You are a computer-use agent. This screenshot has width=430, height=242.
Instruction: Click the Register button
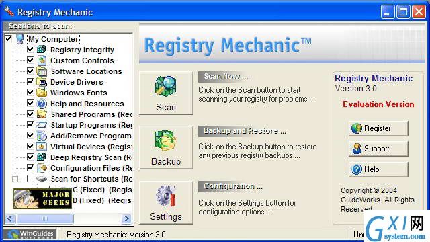coord(378,128)
